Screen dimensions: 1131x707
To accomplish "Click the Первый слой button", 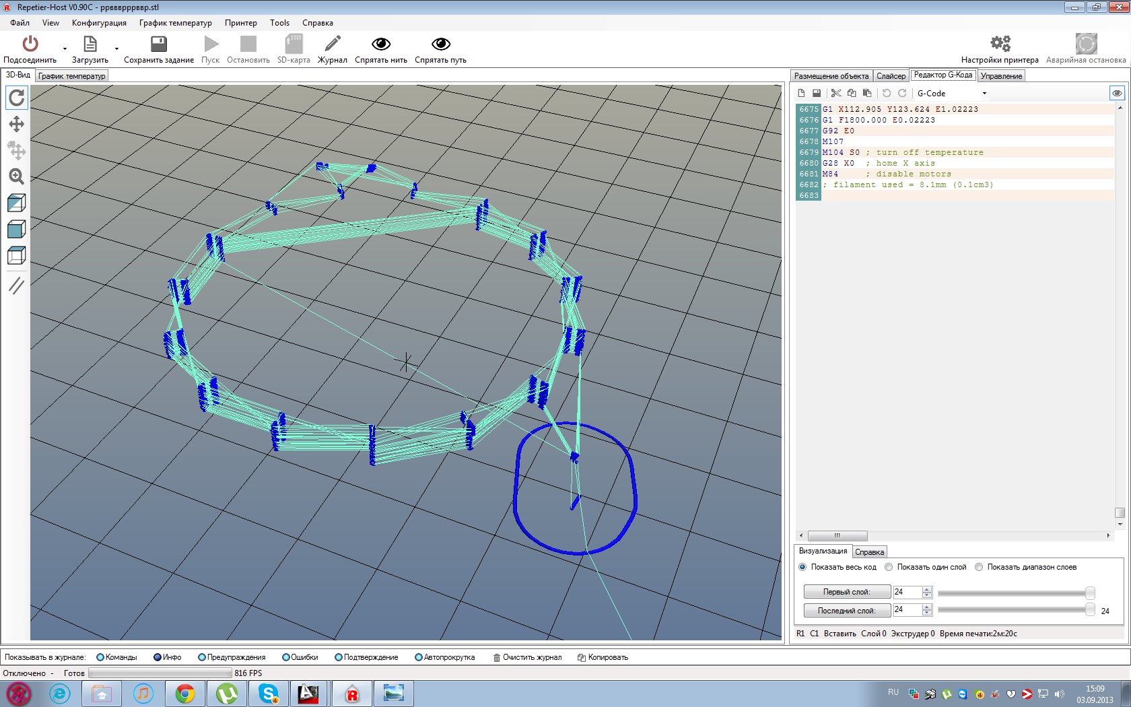I will [x=846, y=592].
